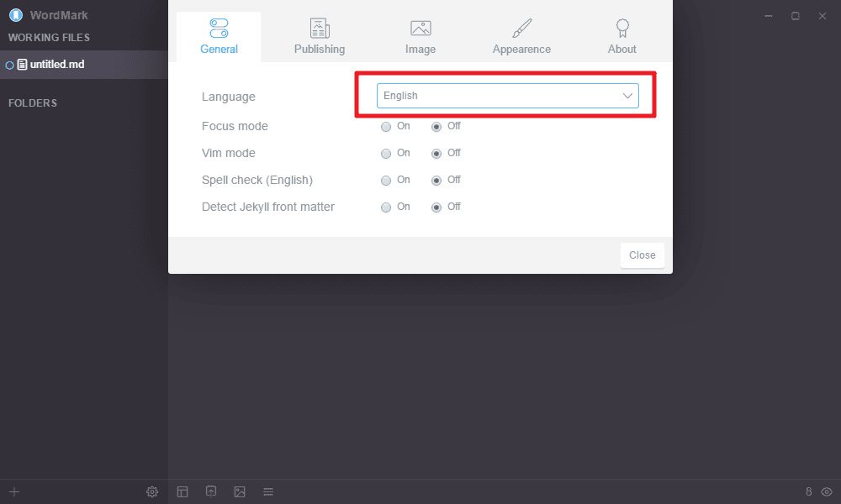
Task: Click the word count 8 in status bar
Action: click(809, 491)
